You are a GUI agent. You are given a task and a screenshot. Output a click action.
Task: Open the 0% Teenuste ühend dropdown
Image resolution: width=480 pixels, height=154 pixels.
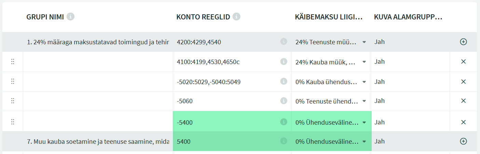tap(364, 101)
